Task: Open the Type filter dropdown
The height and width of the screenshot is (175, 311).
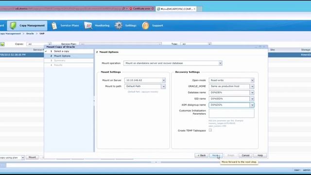Action: pyautogui.click(x=209, y=44)
